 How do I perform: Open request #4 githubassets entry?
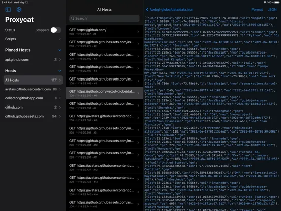(x=104, y=68)
